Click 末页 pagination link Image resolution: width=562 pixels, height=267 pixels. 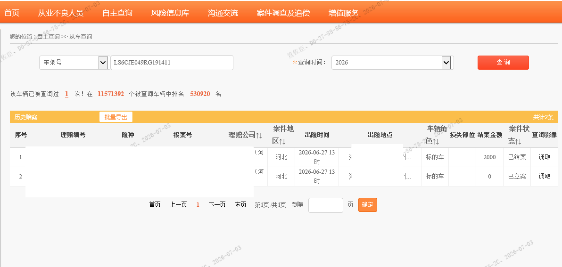pyautogui.click(x=241, y=205)
